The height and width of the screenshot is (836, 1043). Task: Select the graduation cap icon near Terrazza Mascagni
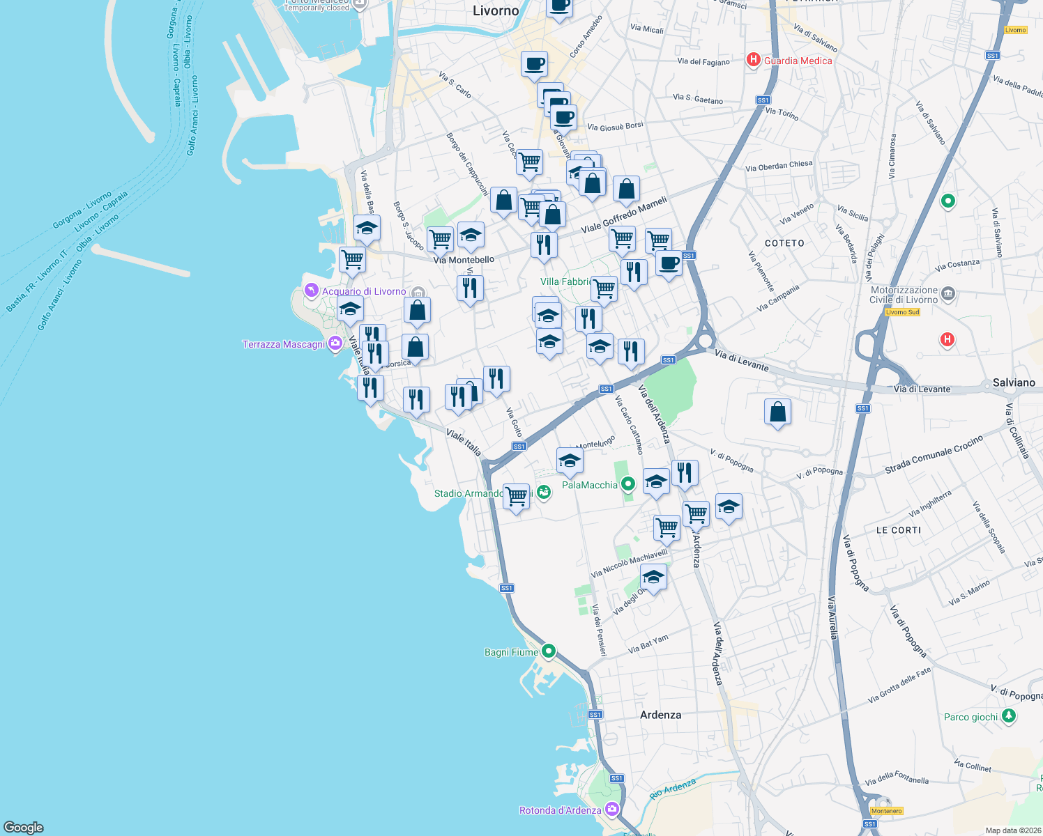click(349, 309)
